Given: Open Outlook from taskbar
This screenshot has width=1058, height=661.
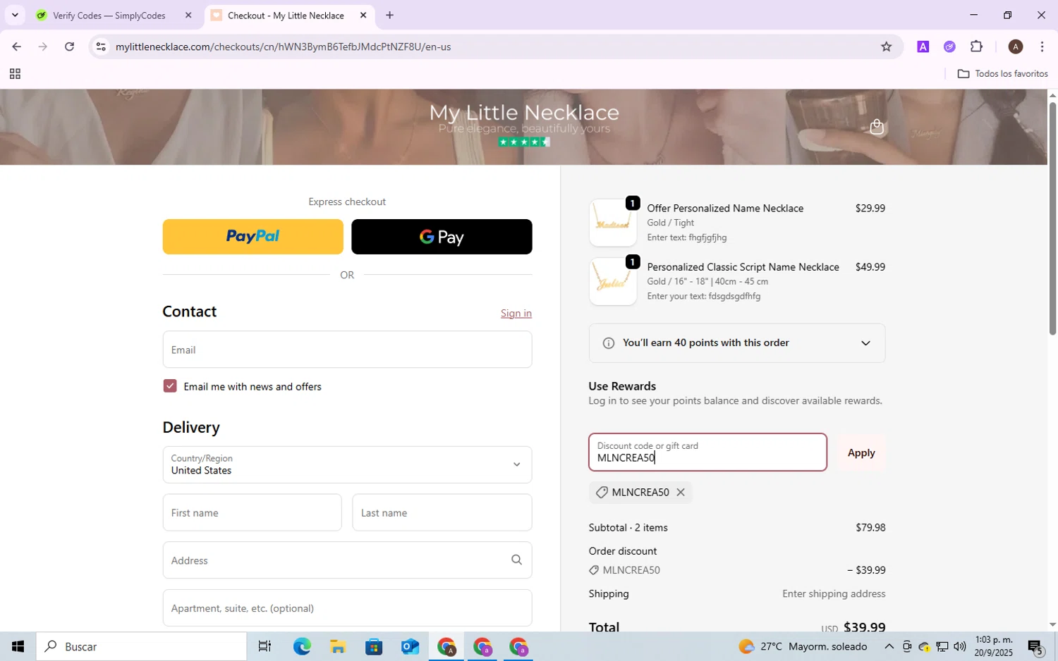Looking at the screenshot, I should (410, 646).
